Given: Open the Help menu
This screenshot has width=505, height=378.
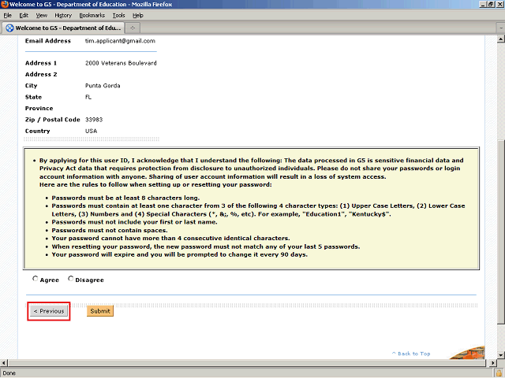Looking at the screenshot, I should (x=138, y=16).
